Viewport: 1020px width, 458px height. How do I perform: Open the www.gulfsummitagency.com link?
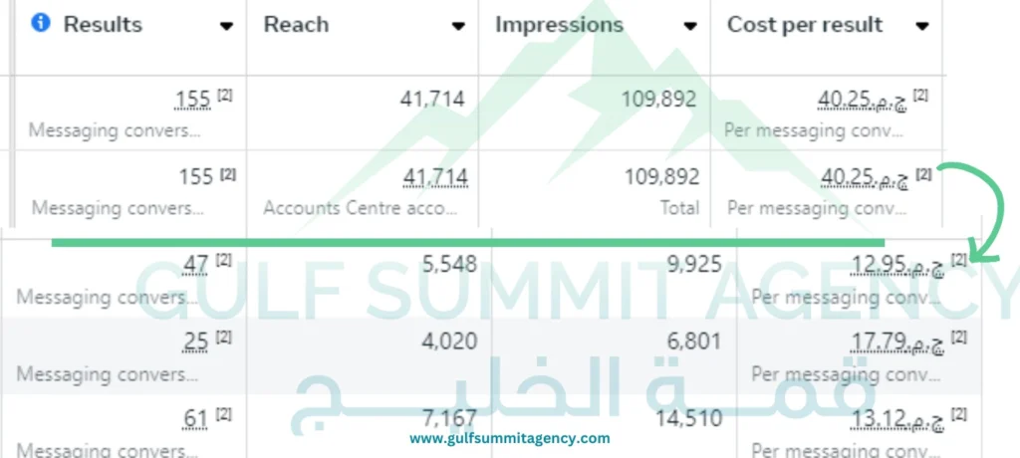tap(509, 438)
